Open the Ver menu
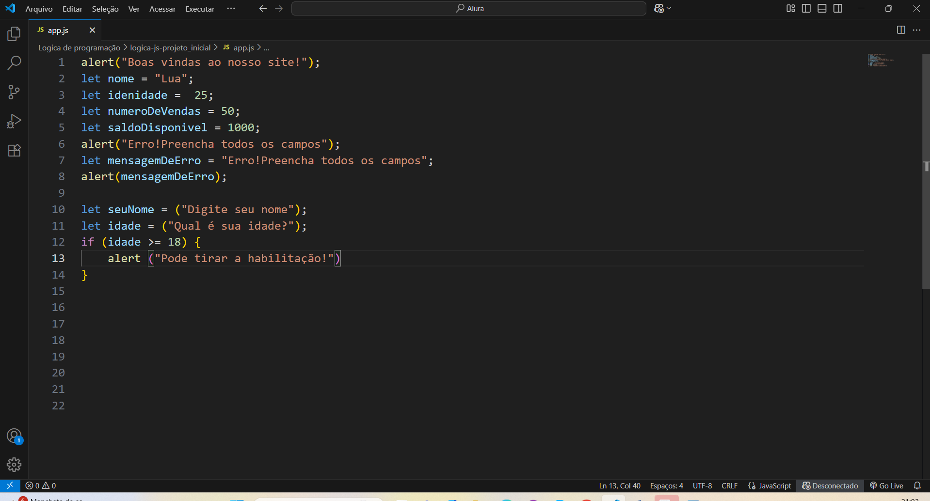The width and height of the screenshot is (930, 501). (134, 9)
